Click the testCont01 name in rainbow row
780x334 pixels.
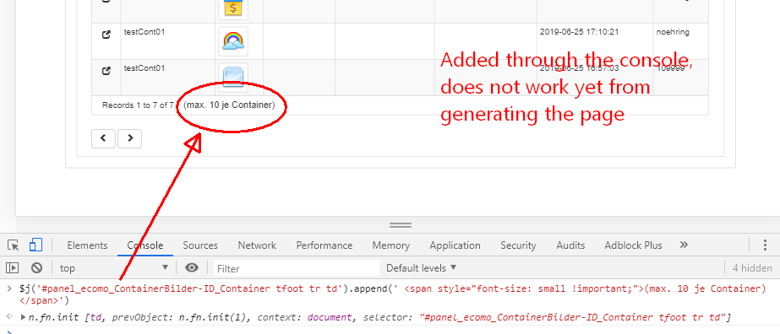145,32
